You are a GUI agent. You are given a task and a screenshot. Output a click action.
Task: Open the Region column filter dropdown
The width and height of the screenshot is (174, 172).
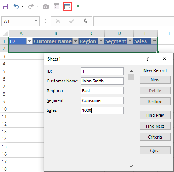point(101,41)
